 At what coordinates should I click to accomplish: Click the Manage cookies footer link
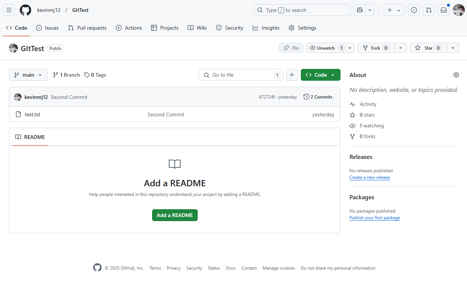pyautogui.click(x=279, y=268)
